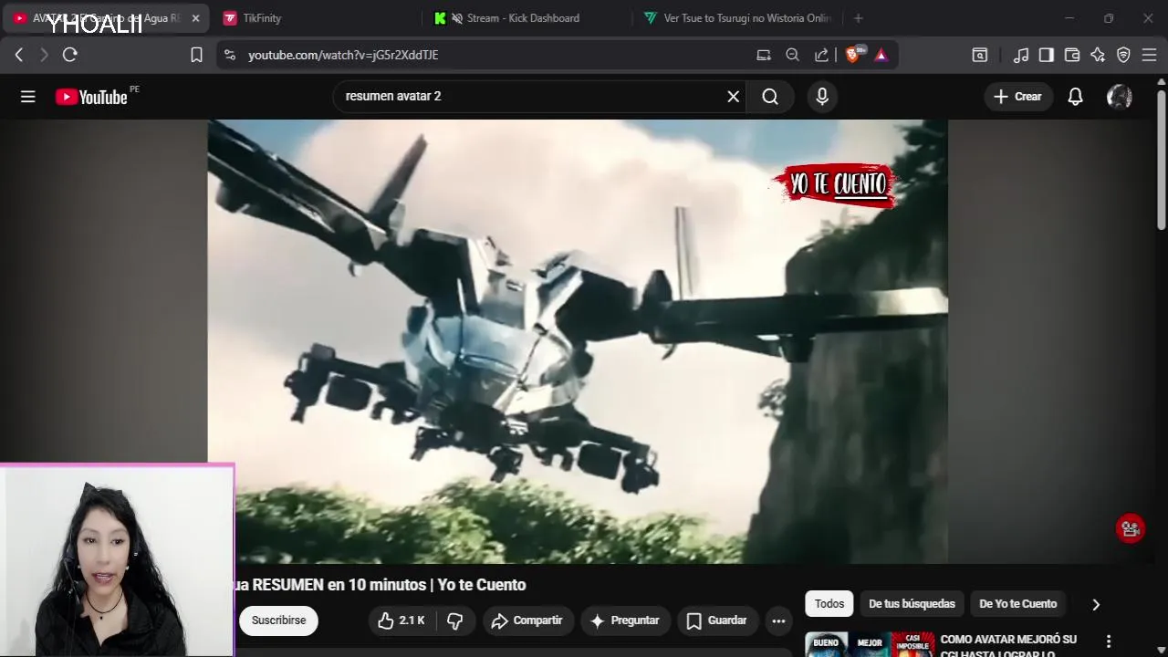Open YouTube guide hamburger menu

(x=28, y=97)
